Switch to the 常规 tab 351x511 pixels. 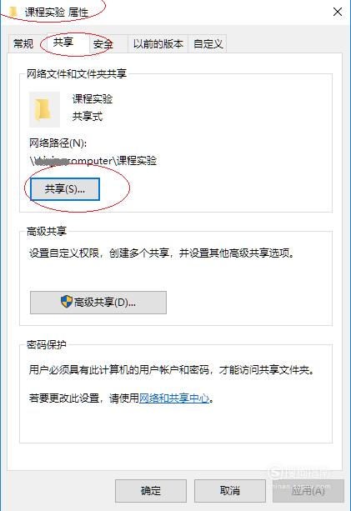coord(23,43)
